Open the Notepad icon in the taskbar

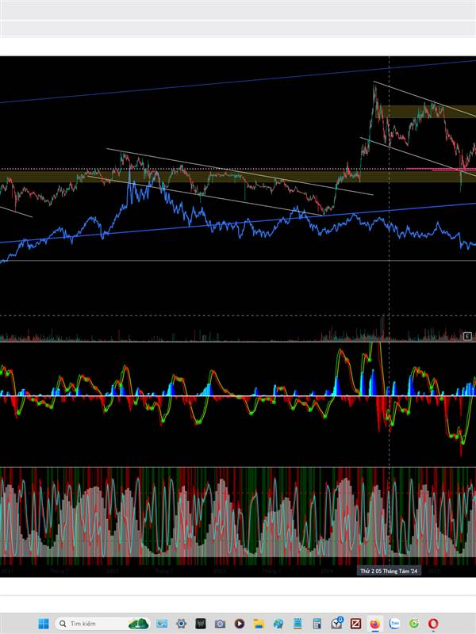(297, 624)
